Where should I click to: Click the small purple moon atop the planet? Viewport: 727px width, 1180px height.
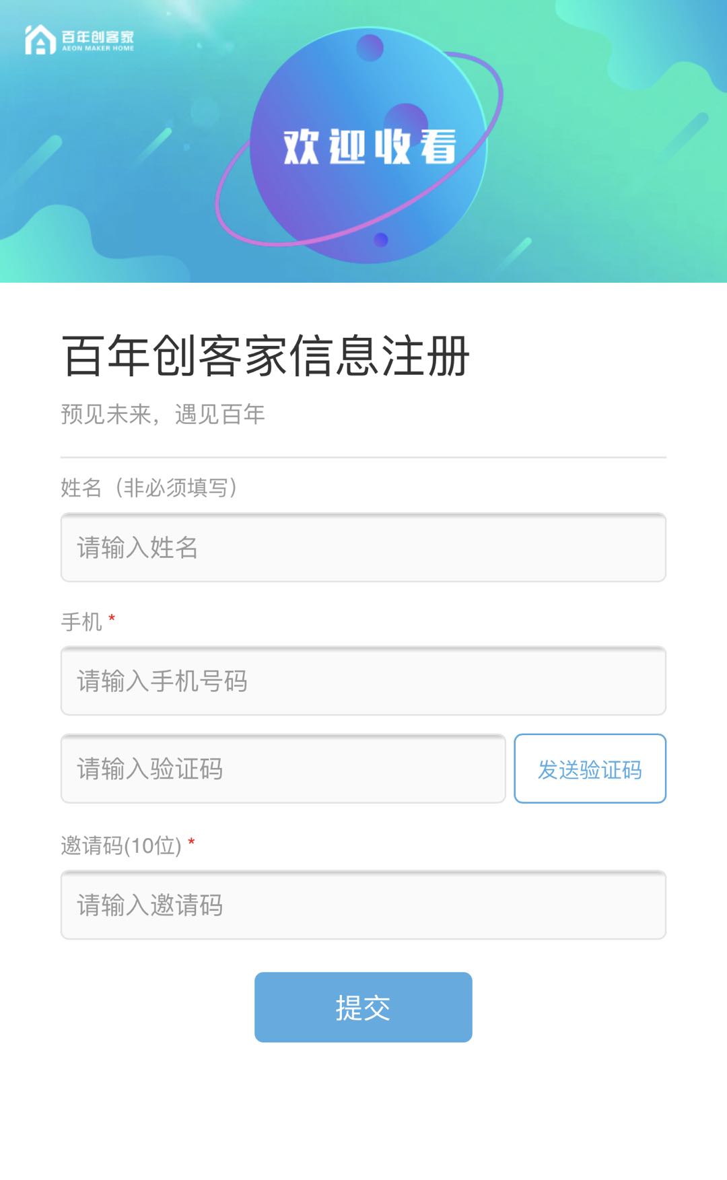tap(370, 48)
